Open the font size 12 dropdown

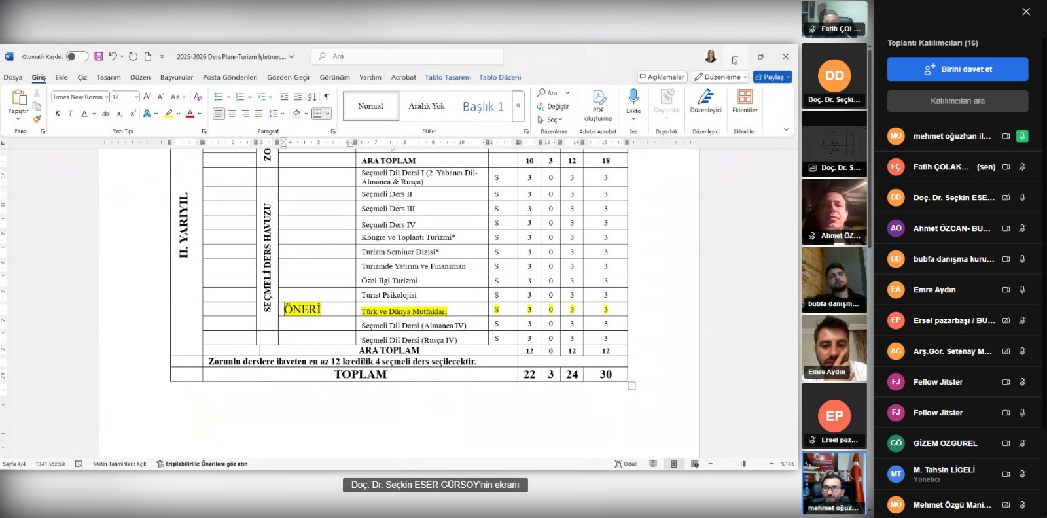click(136, 97)
